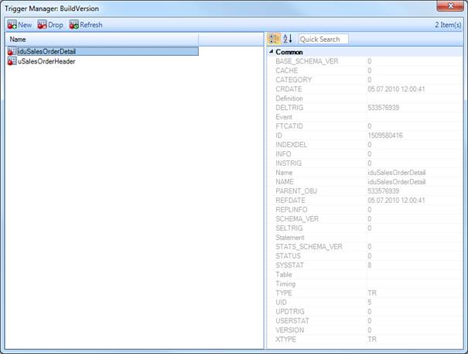The height and width of the screenshot is (354, 468).
Task: Select the TYPE property label
Action: click(284, 293)
